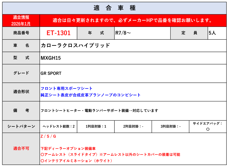This screenshot has width=229, height=167.
Task: Click the 3列目肘掛：- cell
Action: click(170, 126)
